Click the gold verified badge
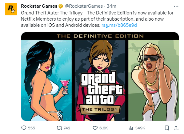This screenshot has height=134, width=184. pos(61,6)
